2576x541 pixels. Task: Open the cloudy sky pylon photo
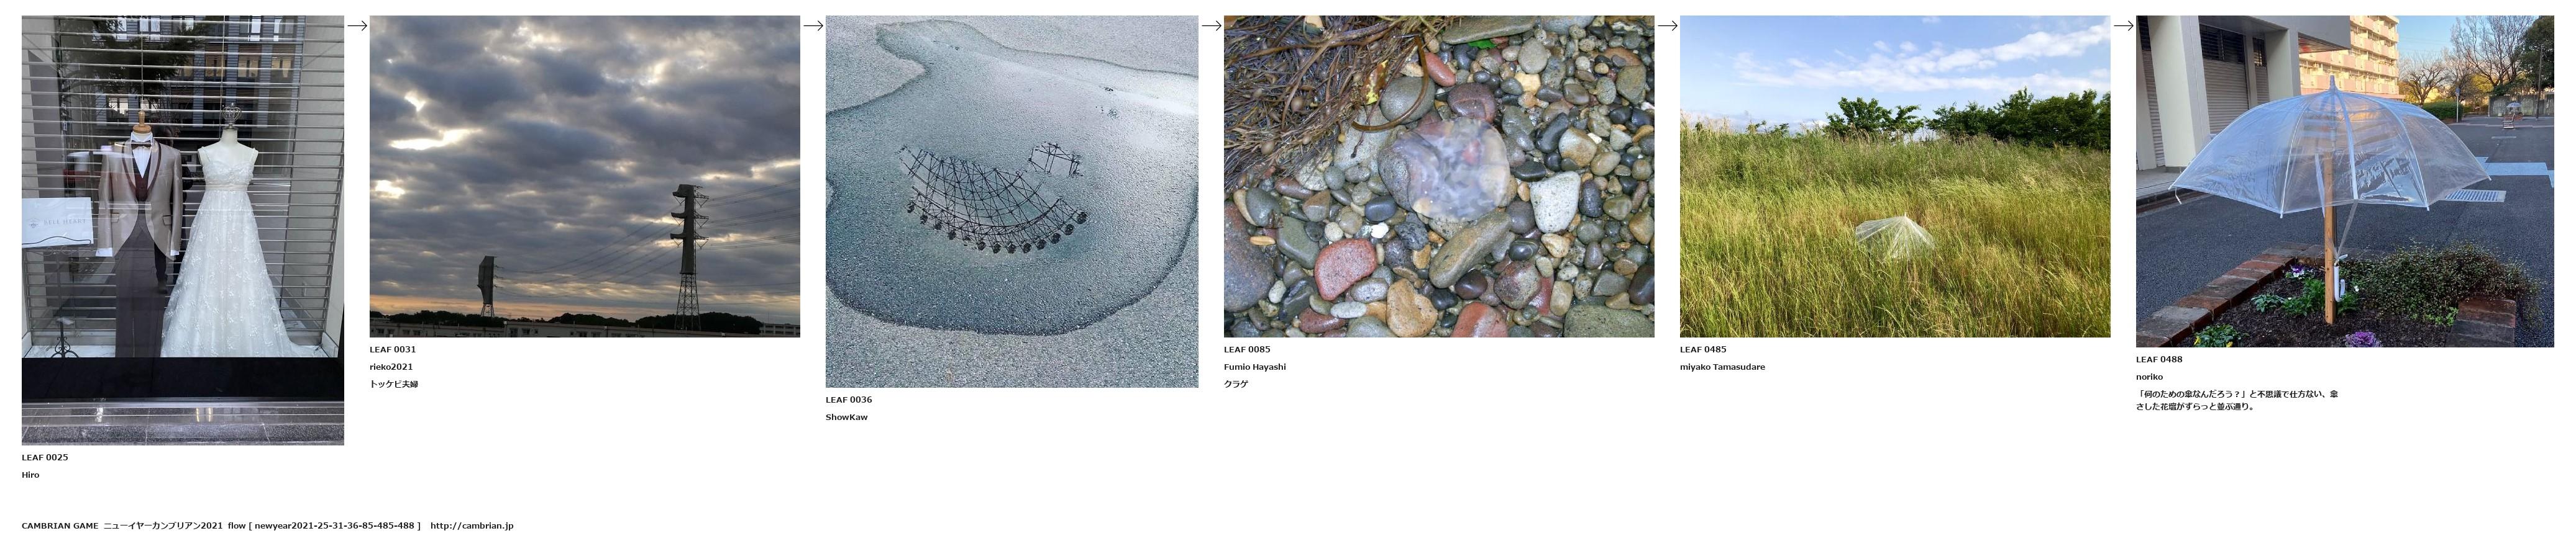[585, 176]
